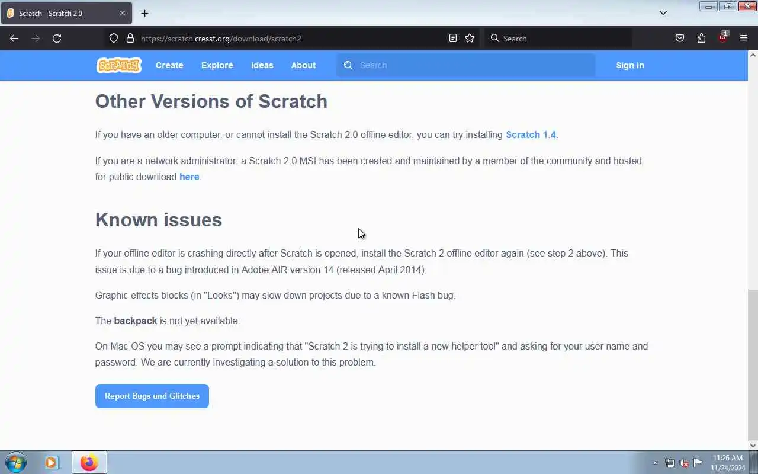The image size is (758, 474).
Task: Open the Ideas menu item
Action: [x=262, y=65]
